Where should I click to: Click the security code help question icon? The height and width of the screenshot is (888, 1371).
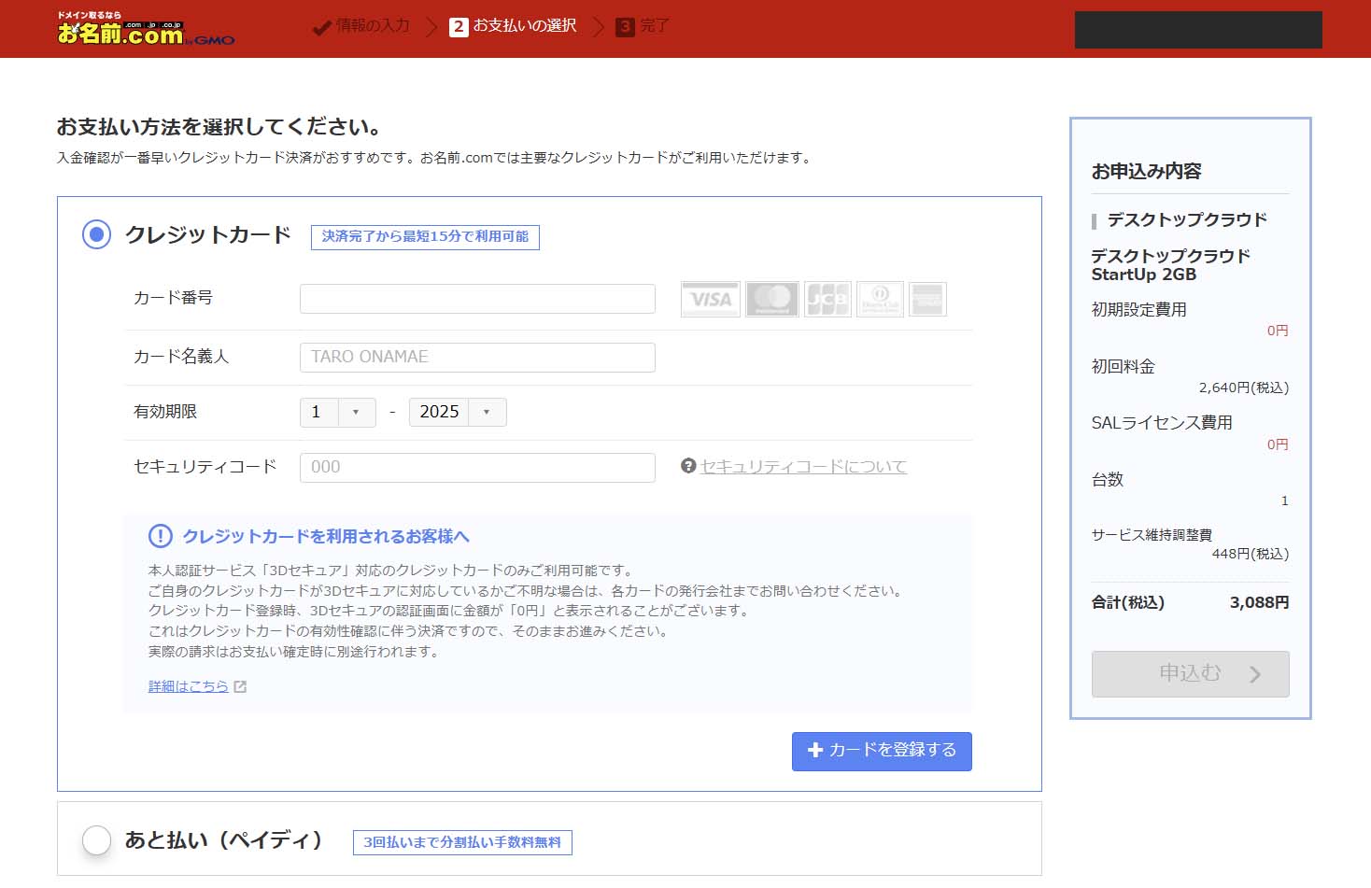pos(688,466)
